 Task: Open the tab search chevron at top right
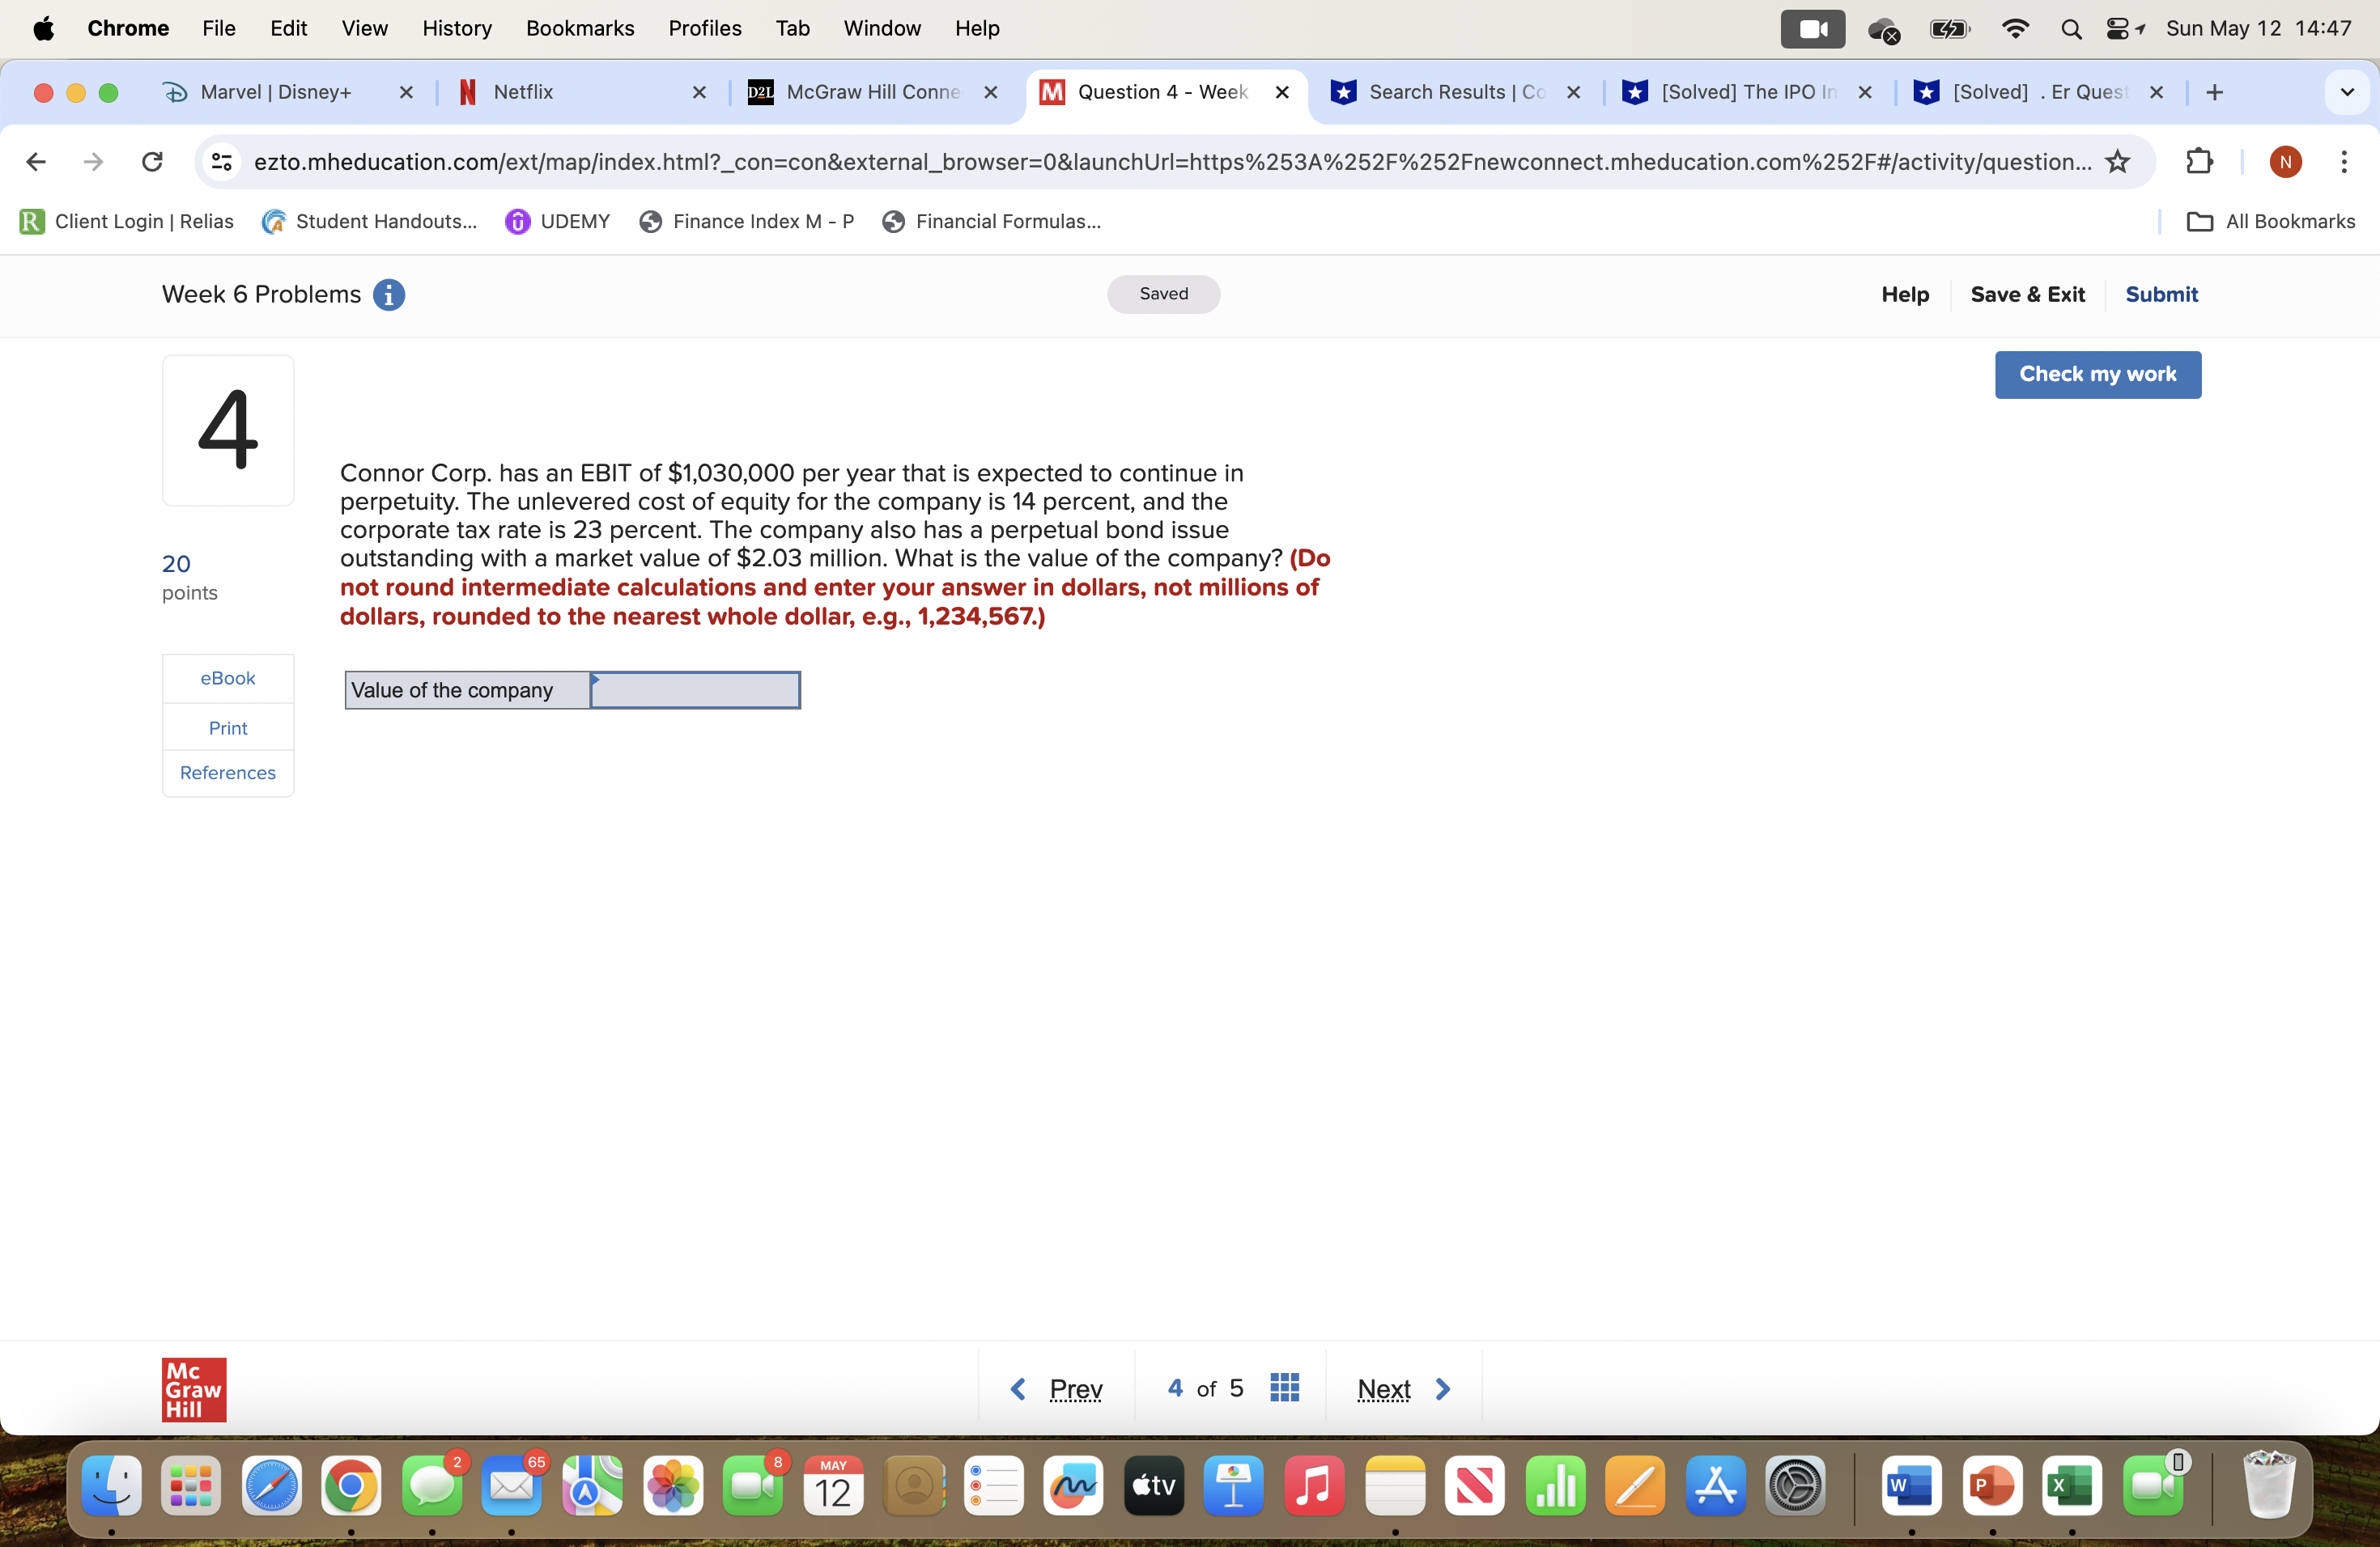coord(2348,92)
